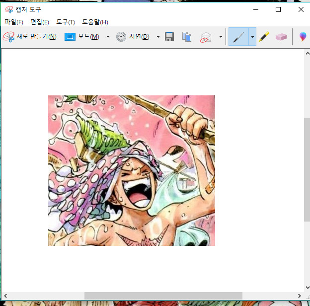Screen dimensions: 310x306
Task: Open the 도움말(H) menu
Action: click(95, 22)
